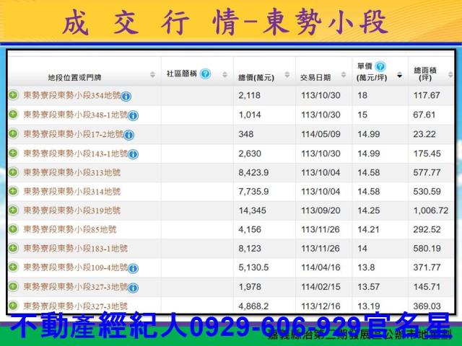This screenshot has width=462, height=346.
Task: Open the info icon next to 17-2地號
Action: click(x=128, y=135)
